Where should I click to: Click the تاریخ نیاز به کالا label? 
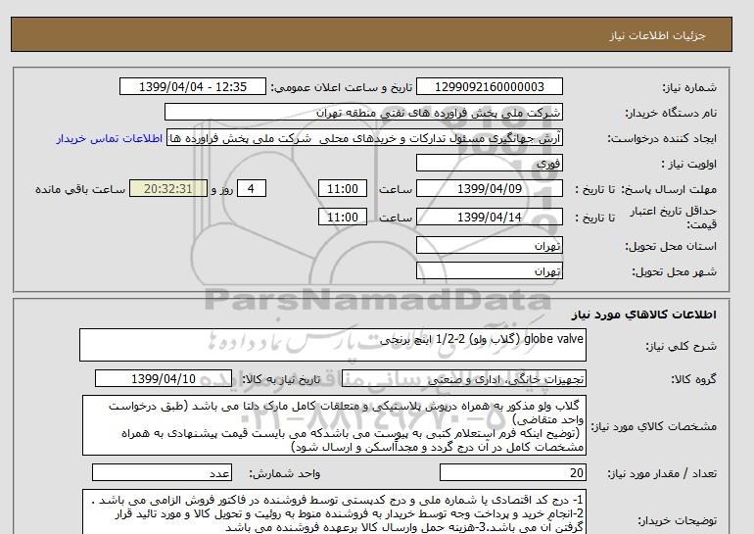tap(281, 379)
